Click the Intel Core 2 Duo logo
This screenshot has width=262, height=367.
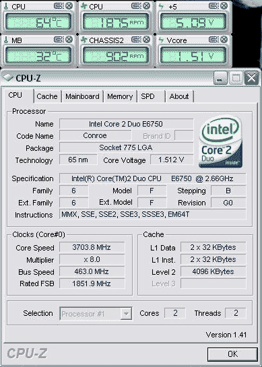point(220,142)
